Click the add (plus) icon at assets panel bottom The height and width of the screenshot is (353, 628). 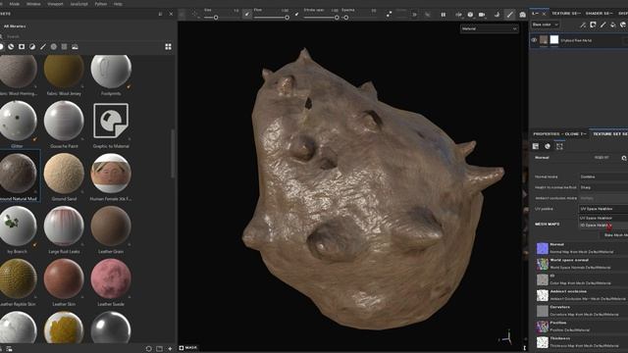pyautogui.click(x=170, y=349)
